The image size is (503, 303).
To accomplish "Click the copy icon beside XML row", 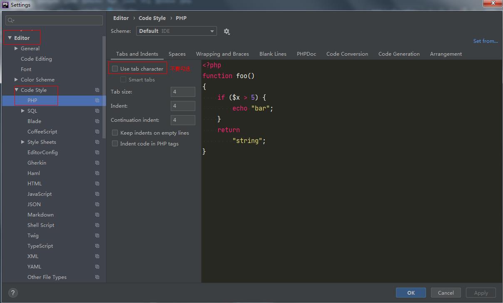I will point(97,256).
